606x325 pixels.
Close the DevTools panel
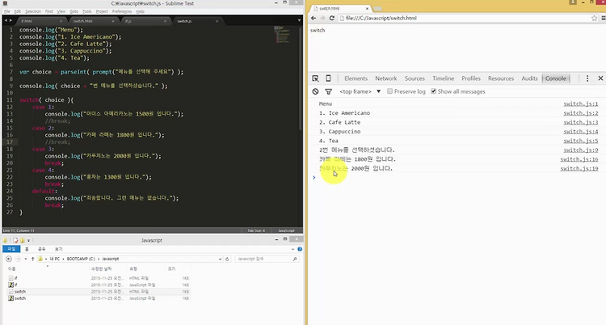600,78
